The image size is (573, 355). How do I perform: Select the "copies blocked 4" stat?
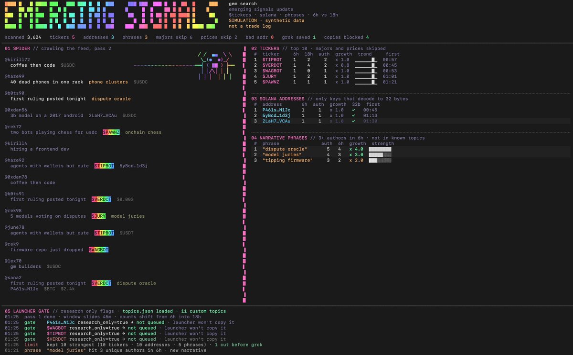pyautogui.click(x=346, y=37)
